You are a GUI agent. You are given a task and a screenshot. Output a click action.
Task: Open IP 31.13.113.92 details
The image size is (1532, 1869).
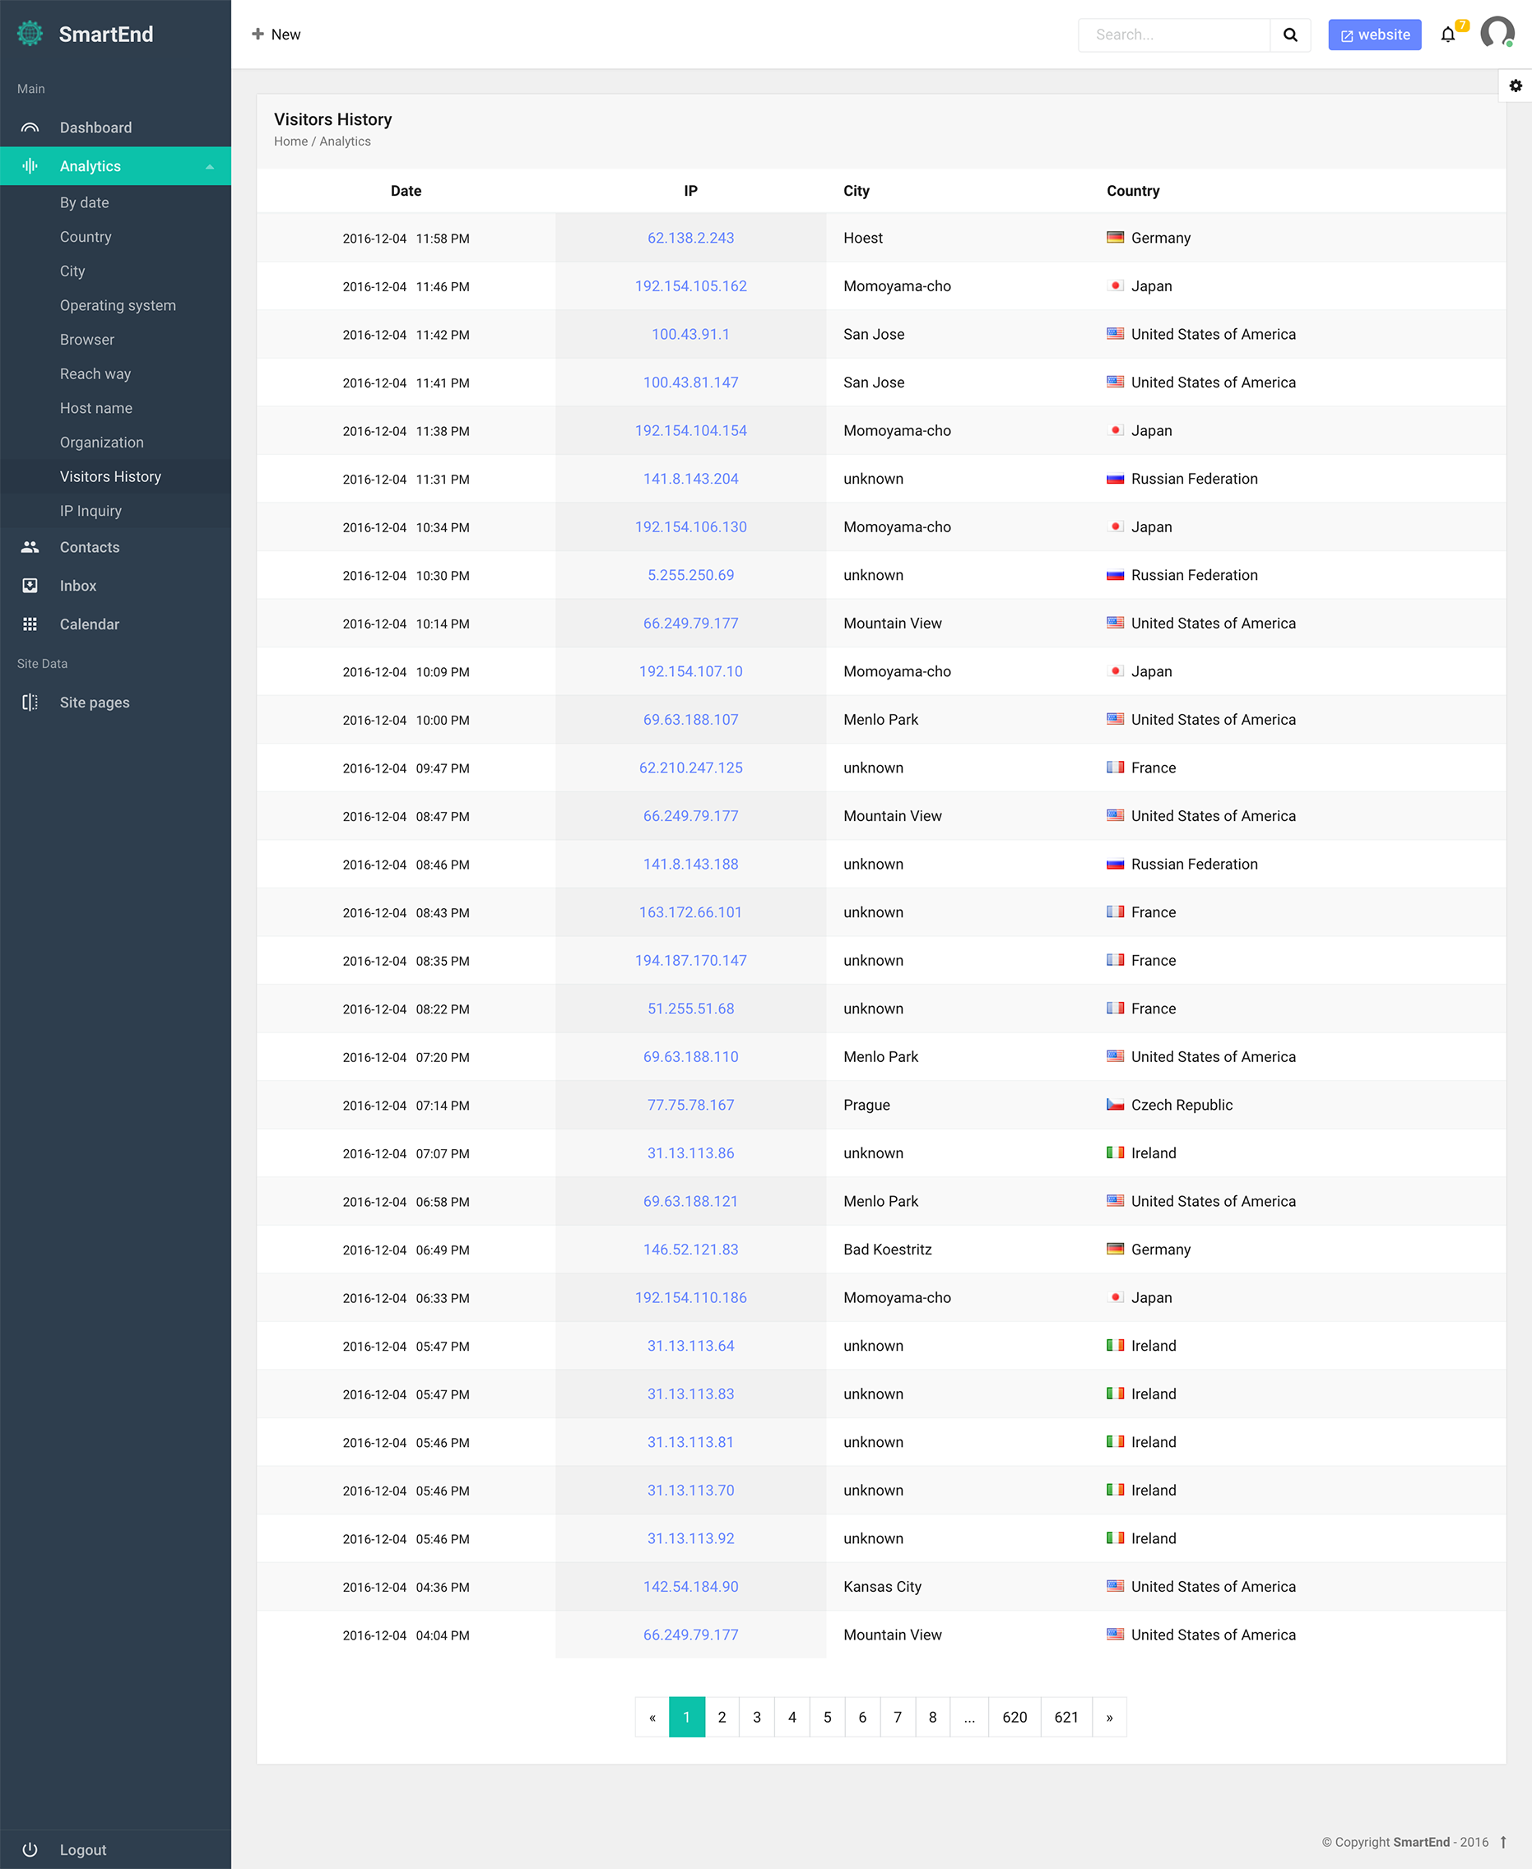690,1538
